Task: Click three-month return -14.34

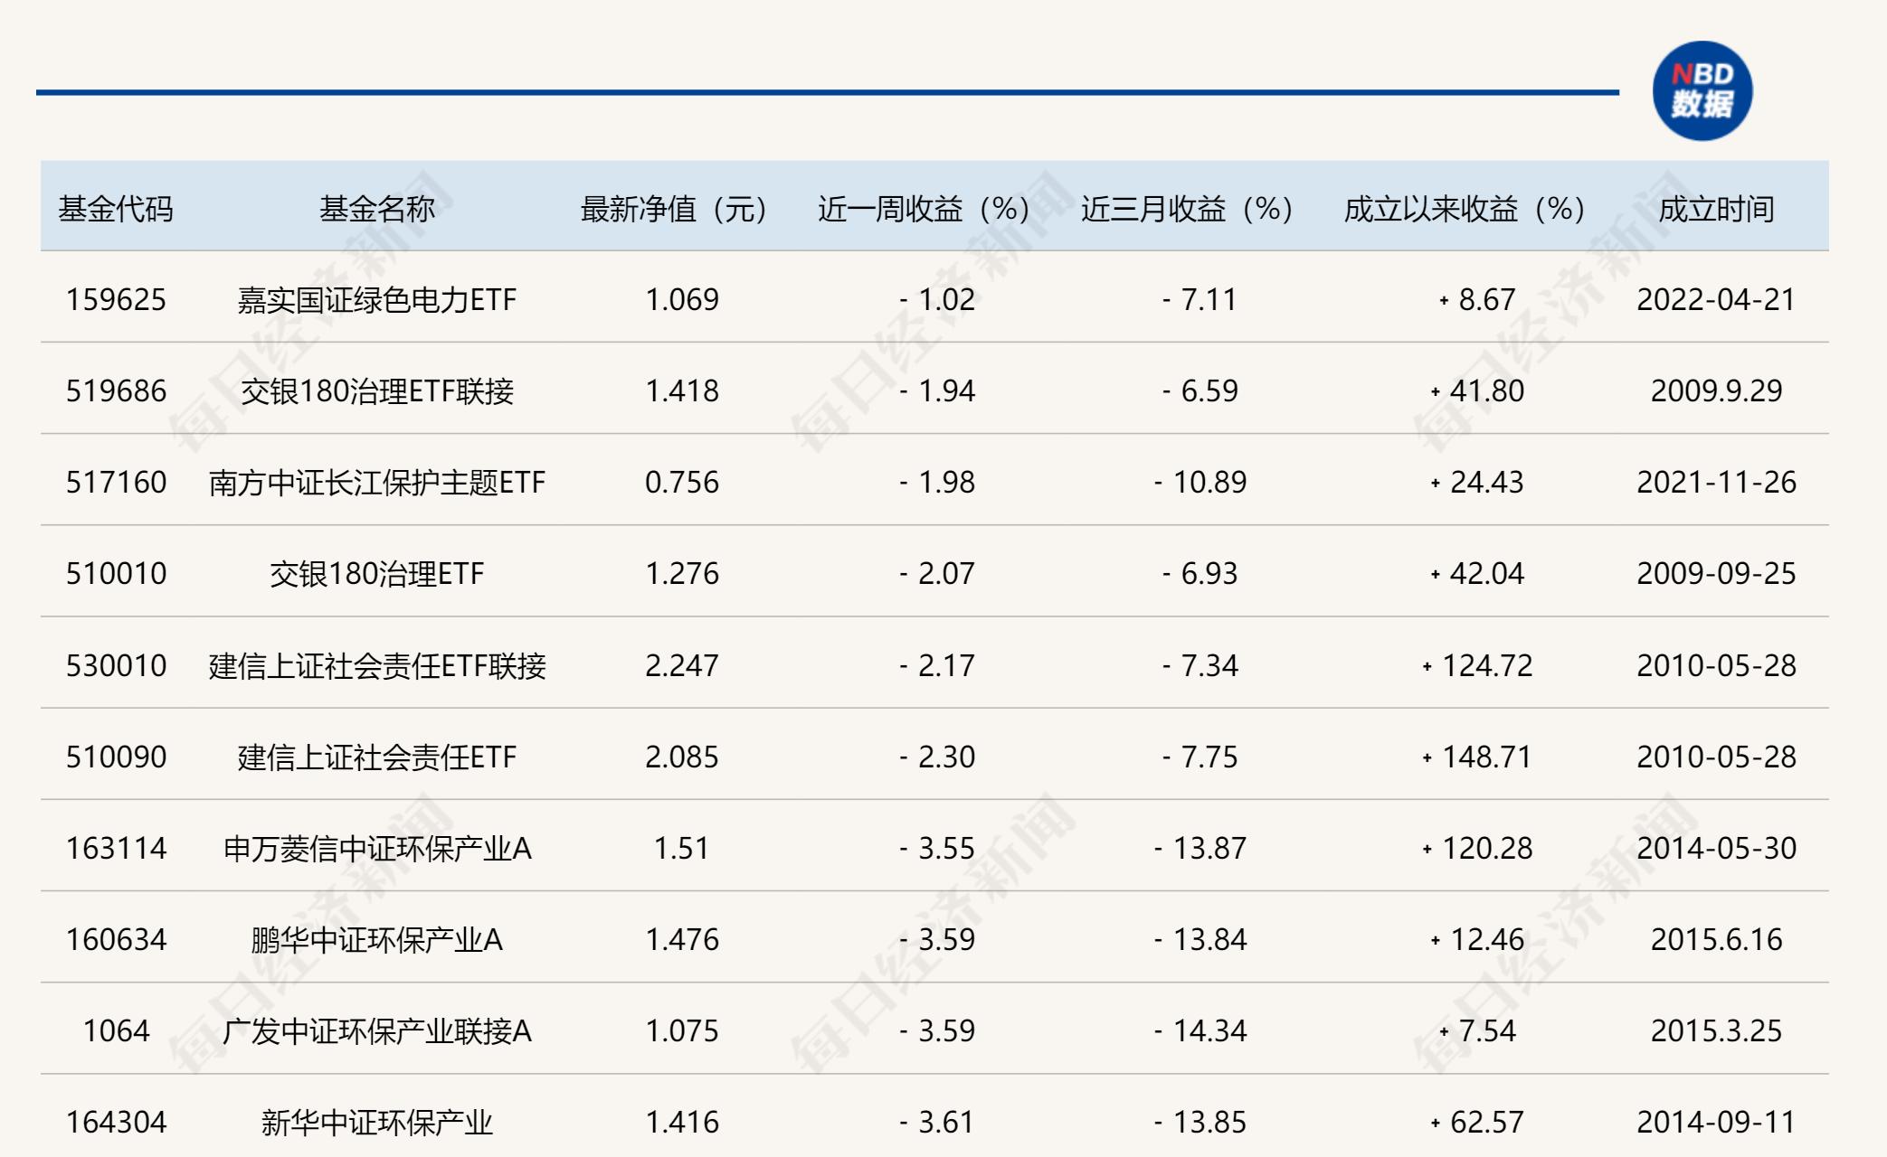Action: pos(1200,1030)
